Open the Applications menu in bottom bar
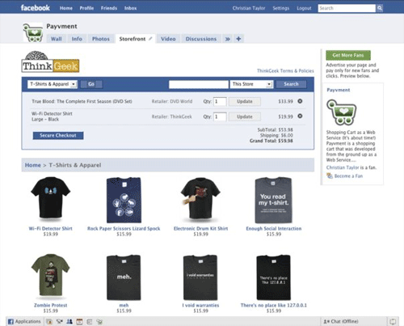 coord(24,321)
